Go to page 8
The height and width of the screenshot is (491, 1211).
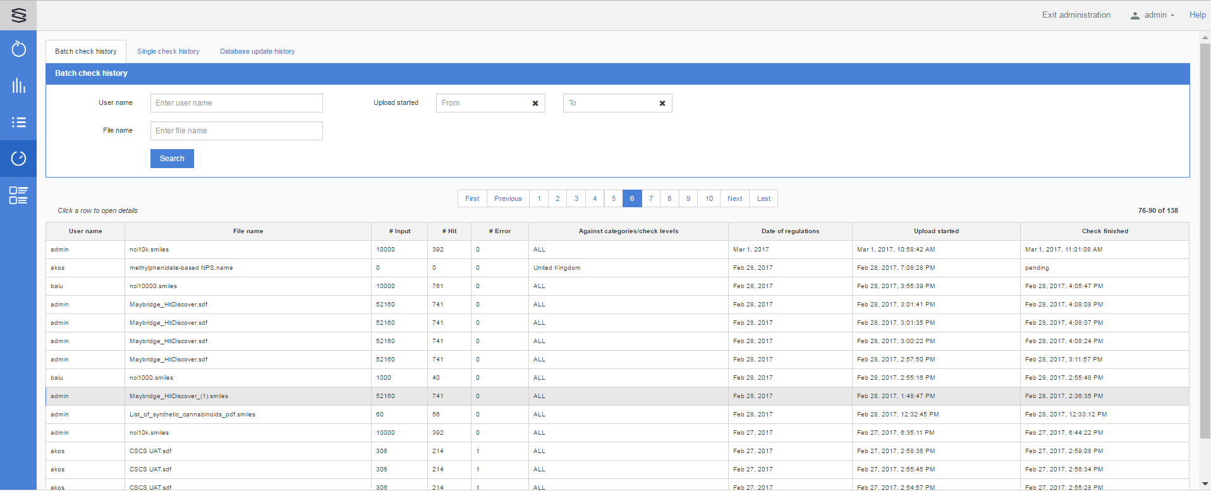pos(669,198)
